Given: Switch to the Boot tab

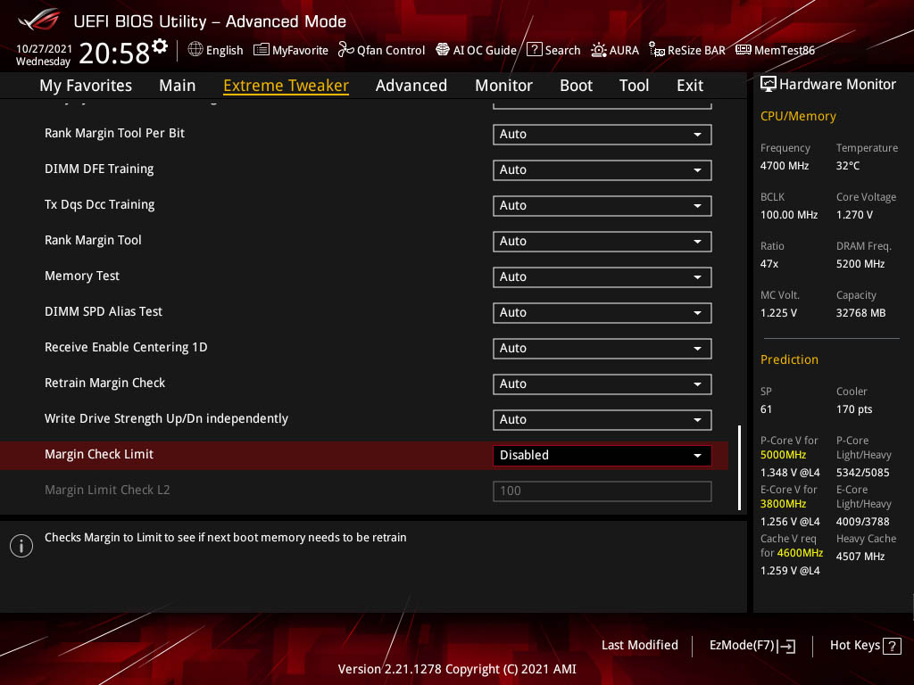Looking at the screenshot, I should click(x=576, y=85).
